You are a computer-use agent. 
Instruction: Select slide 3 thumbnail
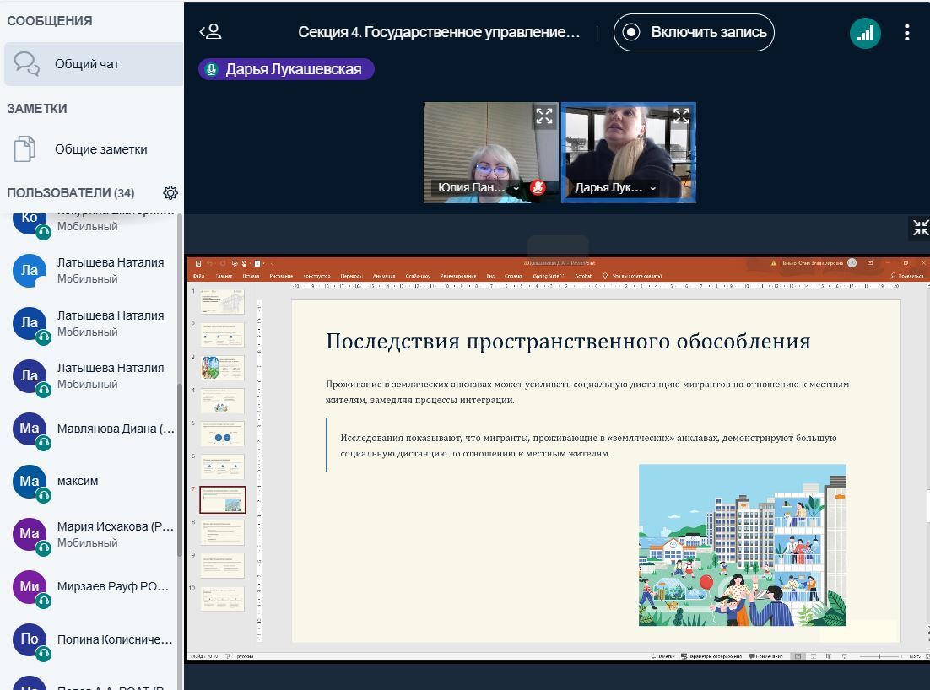(223, 368)
